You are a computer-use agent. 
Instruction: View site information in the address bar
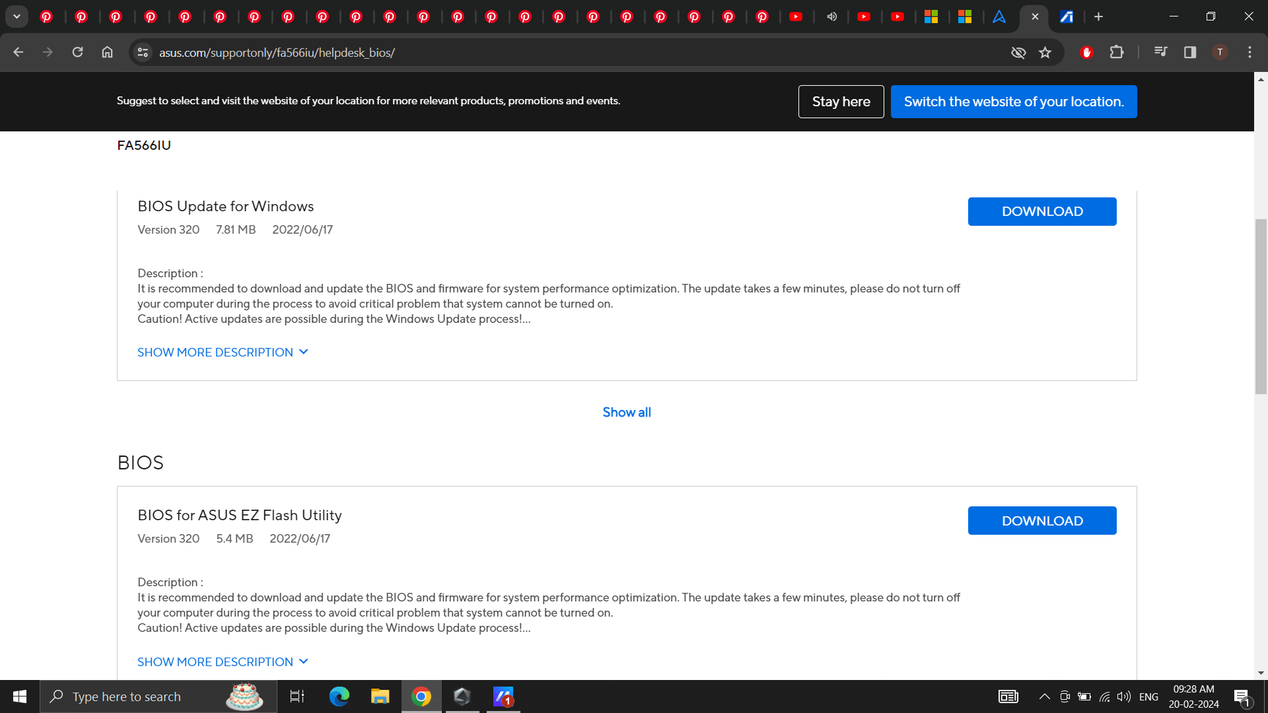143,52
